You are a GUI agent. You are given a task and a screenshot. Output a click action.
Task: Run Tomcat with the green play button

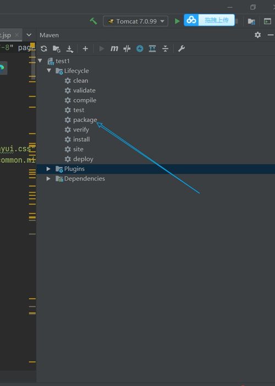(177, 21)
